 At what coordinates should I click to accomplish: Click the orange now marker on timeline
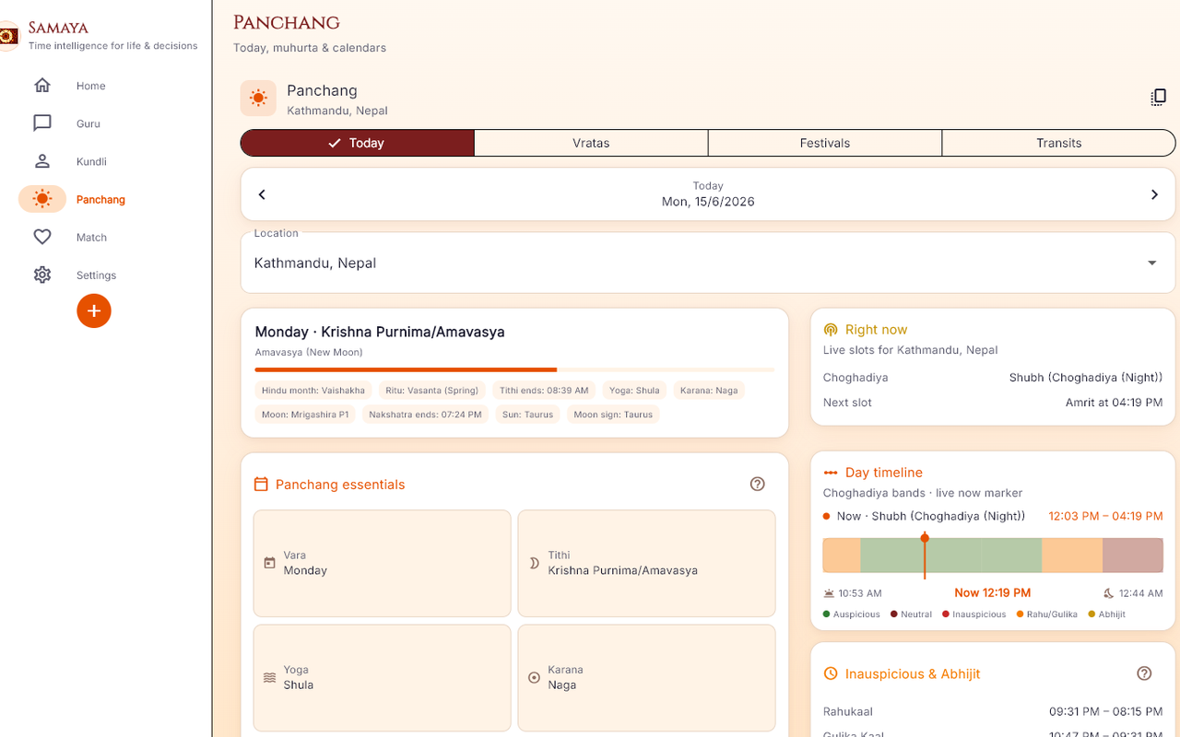925,556
